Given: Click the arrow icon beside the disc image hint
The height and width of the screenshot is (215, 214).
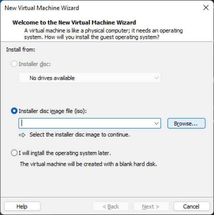Looking at the screenshot, I should click(x=22, y=135).
